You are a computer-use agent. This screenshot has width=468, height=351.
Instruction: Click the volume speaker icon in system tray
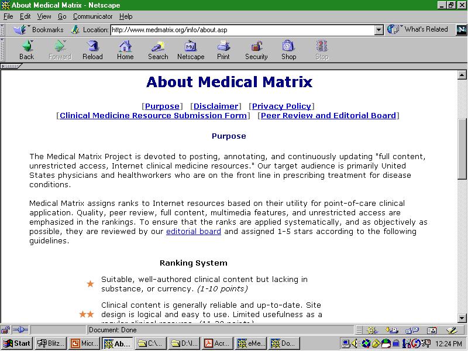pyautogui.click(x=355, y=343)
